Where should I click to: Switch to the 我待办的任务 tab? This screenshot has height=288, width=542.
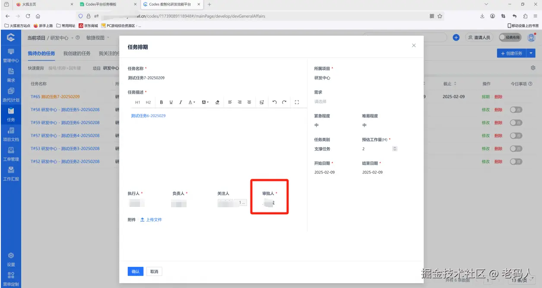click(41, 54)
